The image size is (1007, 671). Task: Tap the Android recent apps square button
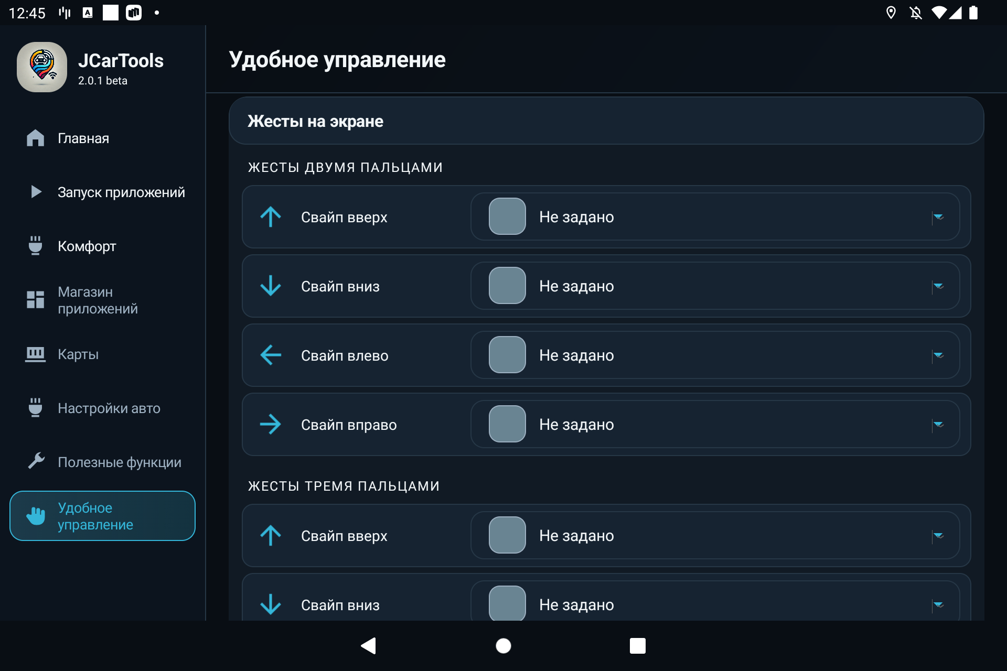click(638, 646)
